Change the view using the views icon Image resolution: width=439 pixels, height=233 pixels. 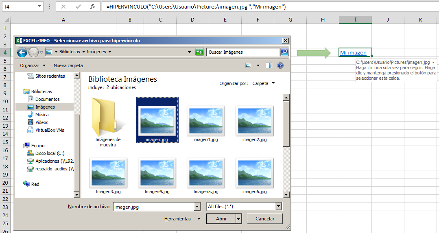click(x=249, y=65)
